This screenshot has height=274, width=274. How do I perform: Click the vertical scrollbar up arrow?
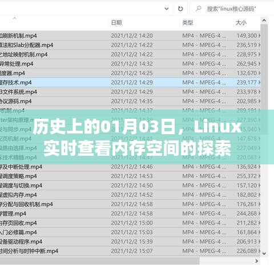(264, 21)
